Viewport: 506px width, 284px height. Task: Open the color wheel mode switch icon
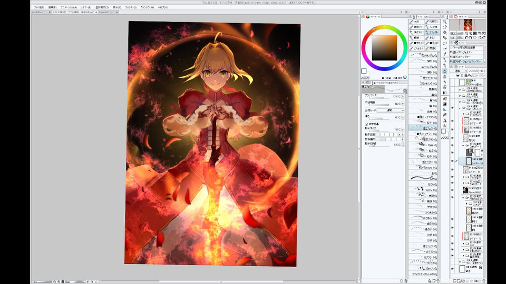[405, 77]
